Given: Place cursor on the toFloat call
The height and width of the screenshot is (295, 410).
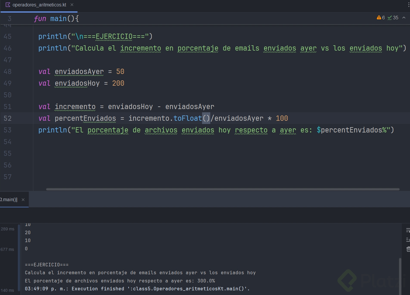Looking at the screenshot, I should tap(187, 118).
